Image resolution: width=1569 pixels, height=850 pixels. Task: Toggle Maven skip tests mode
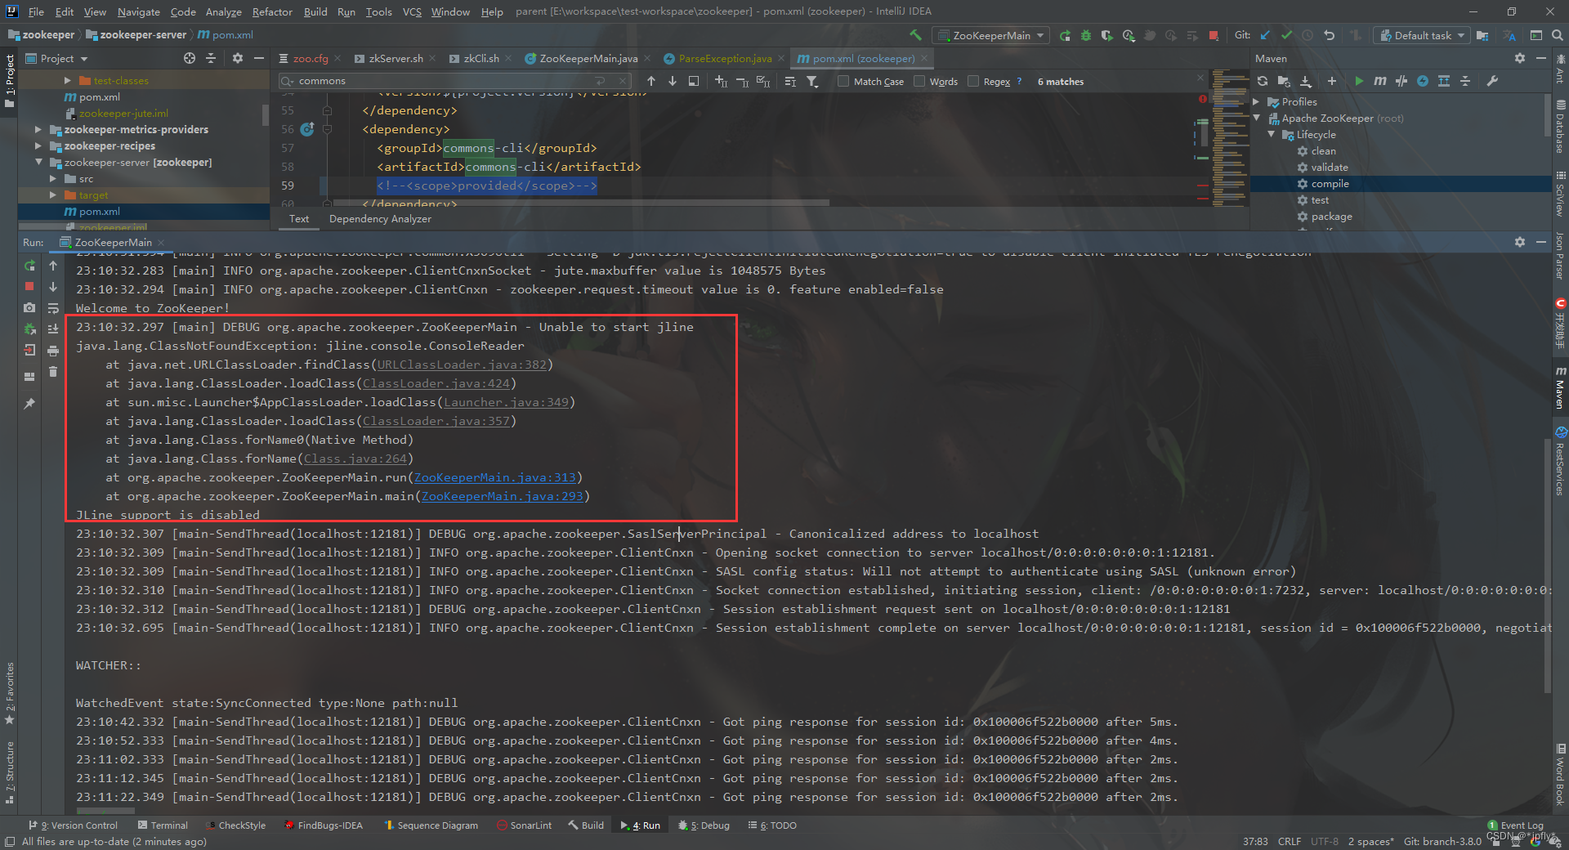1423,81
